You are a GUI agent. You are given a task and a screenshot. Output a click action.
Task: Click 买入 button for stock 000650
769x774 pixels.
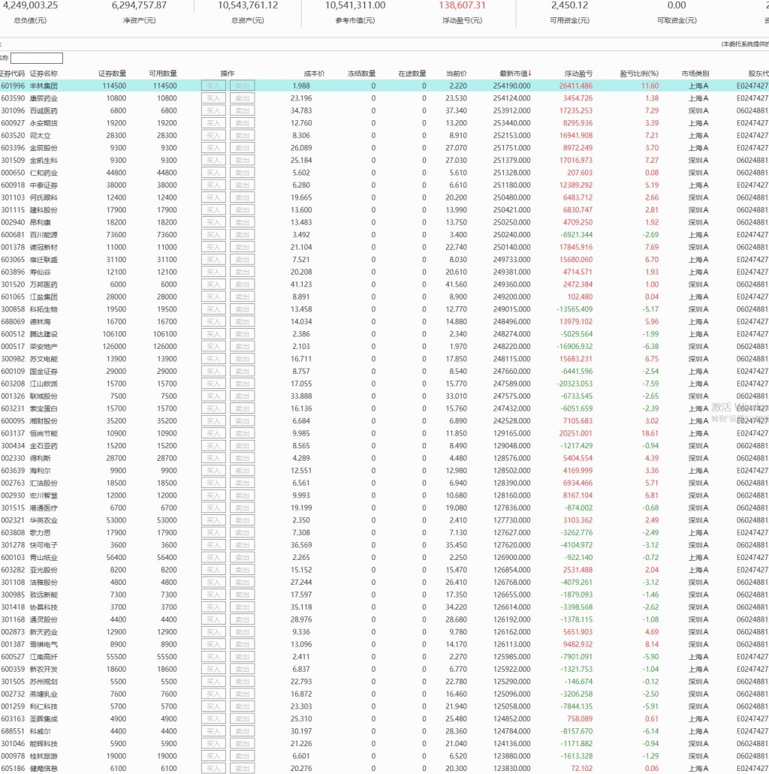point(213,173)
